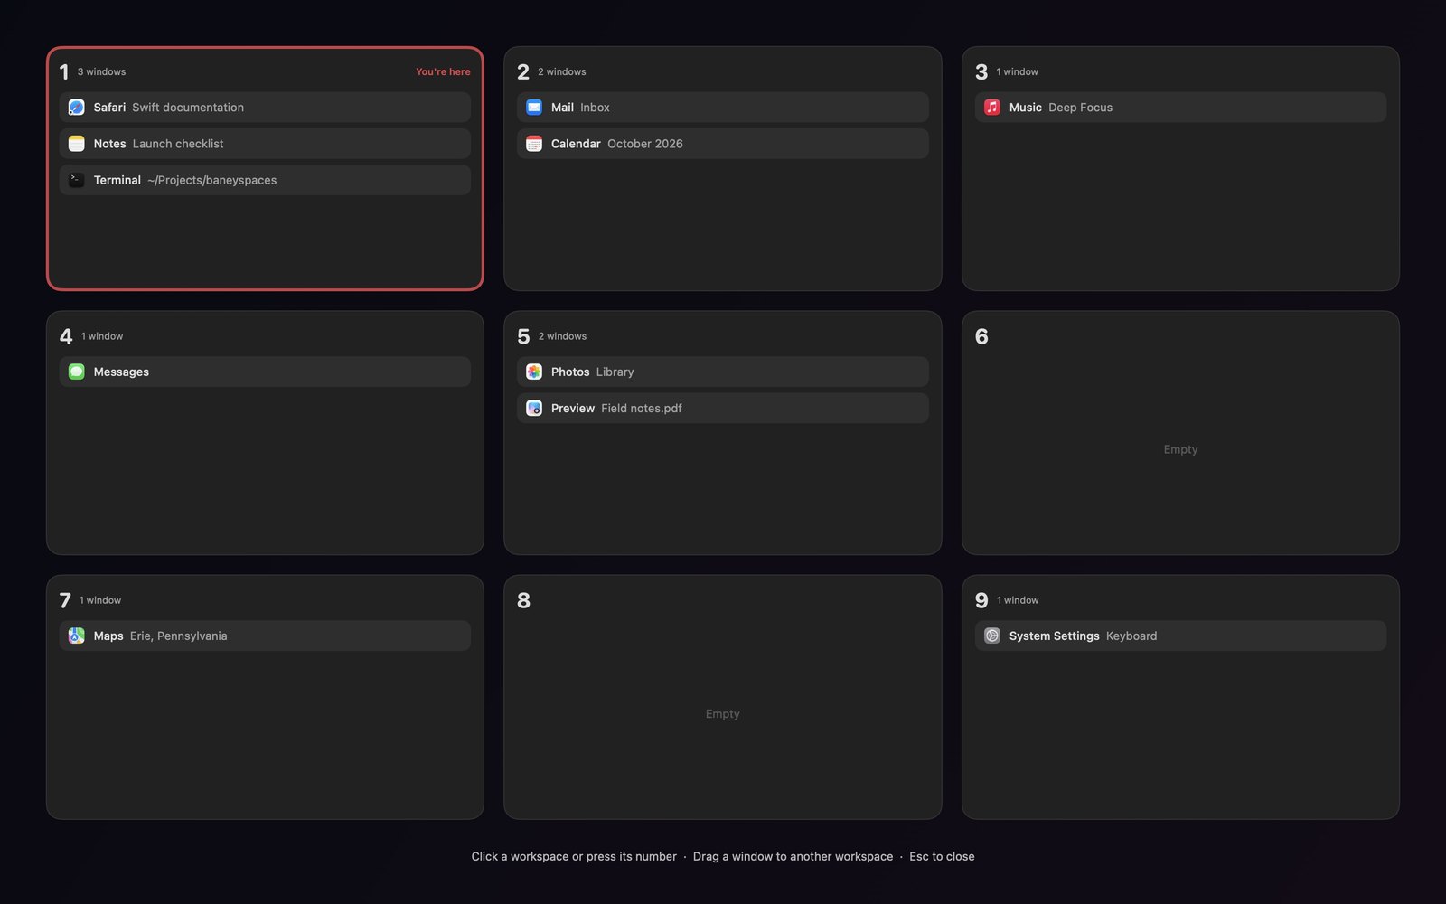Click the Calendar app icon
The height and width of the screenshot is (904, 1446).
click(534, 144)
